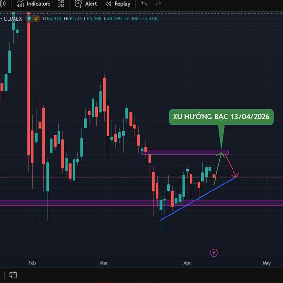Select the XU HƯỚNG BẠC 13/04/2026 callout
The image size is (283, 283).
coord(221,117)
